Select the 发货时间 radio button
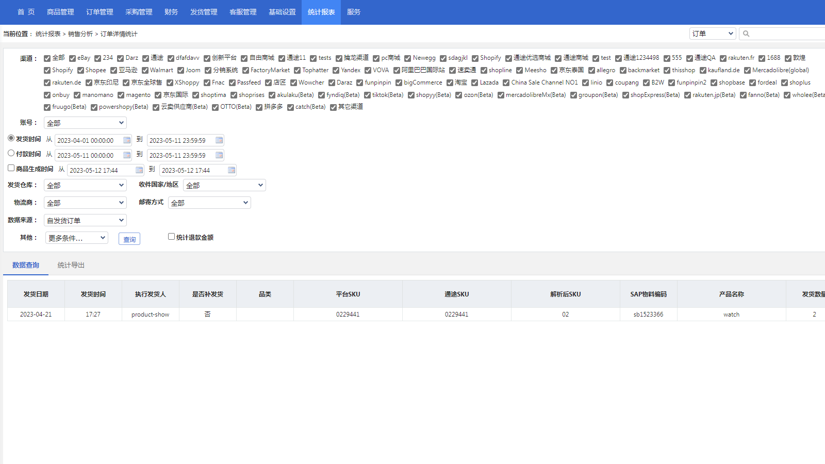 tap(11, 138)
